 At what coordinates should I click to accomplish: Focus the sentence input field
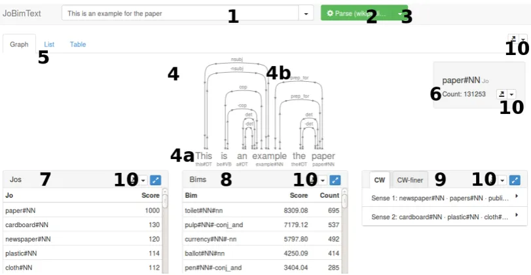click(x=180, y=14)
